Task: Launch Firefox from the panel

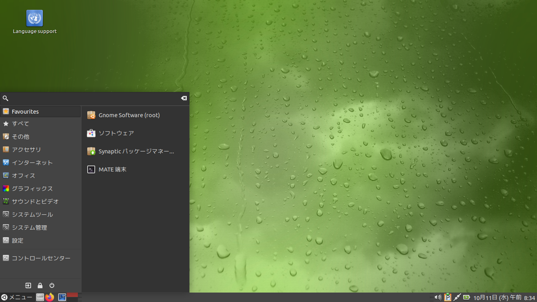Action: pyautogui.click(x=50, y=297)
